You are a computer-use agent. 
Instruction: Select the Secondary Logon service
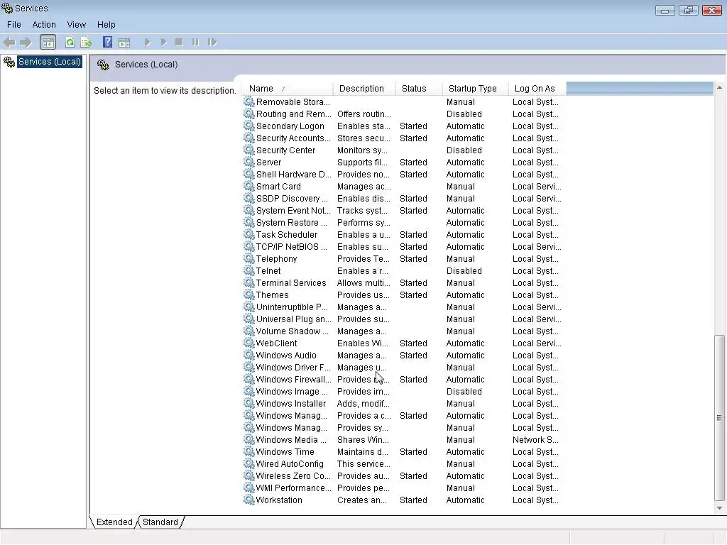click(x=290, y=126)
